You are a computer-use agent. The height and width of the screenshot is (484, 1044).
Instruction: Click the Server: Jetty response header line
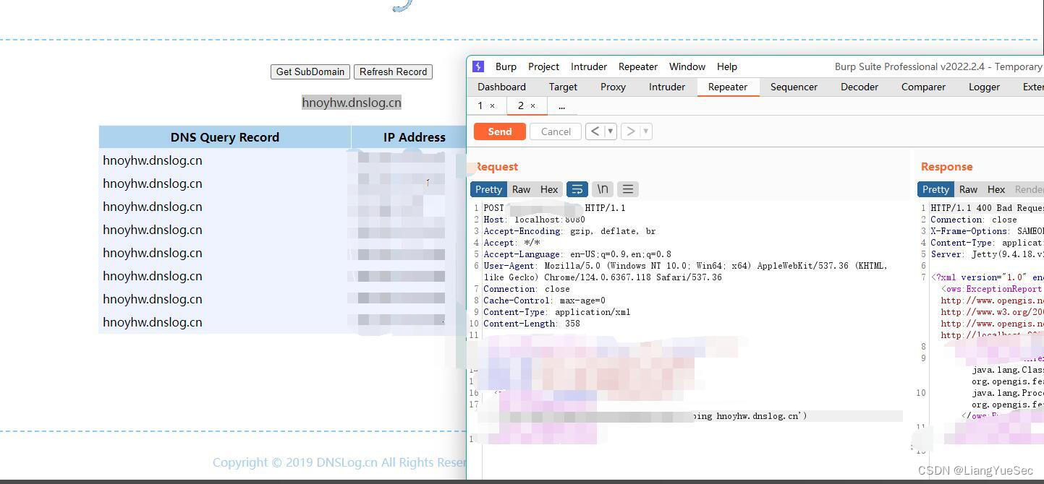987,254
